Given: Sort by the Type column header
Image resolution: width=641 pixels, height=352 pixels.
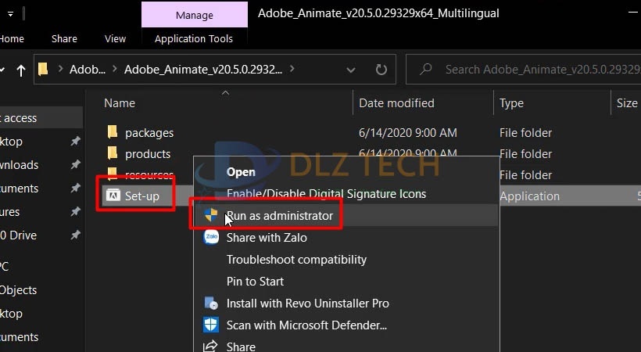Looking at the screenshot, I should [511, 103].
